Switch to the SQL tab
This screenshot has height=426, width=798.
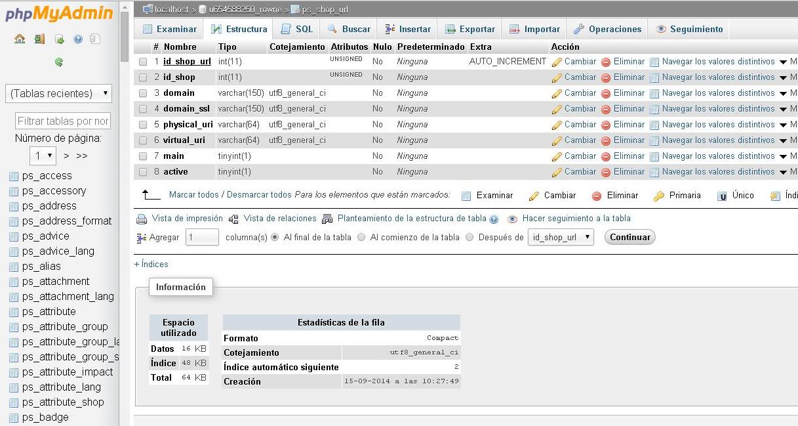coord(296,29)
